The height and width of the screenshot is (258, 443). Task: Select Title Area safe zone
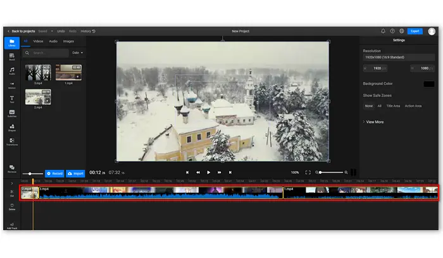pos(393,106)
